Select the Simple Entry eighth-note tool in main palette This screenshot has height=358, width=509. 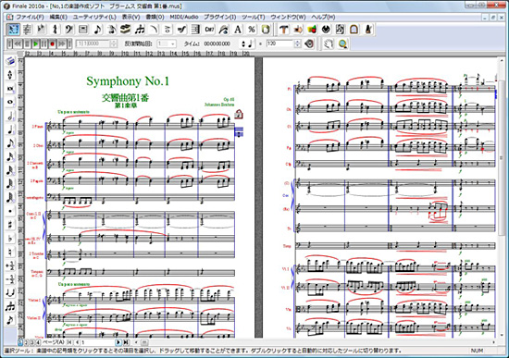point(97,30)
